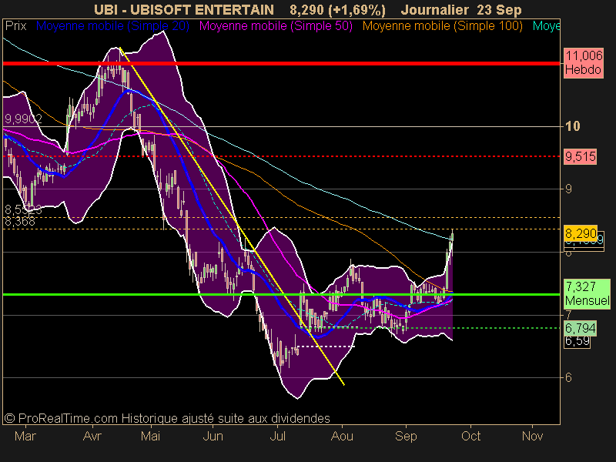Click the chart title 'UBI - UBISOFT ENTERTAIN'
The image size is (616, 462).
pyautogui.click(x=184, y=9)
